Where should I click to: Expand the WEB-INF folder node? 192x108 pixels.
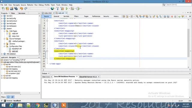point(7,34)
